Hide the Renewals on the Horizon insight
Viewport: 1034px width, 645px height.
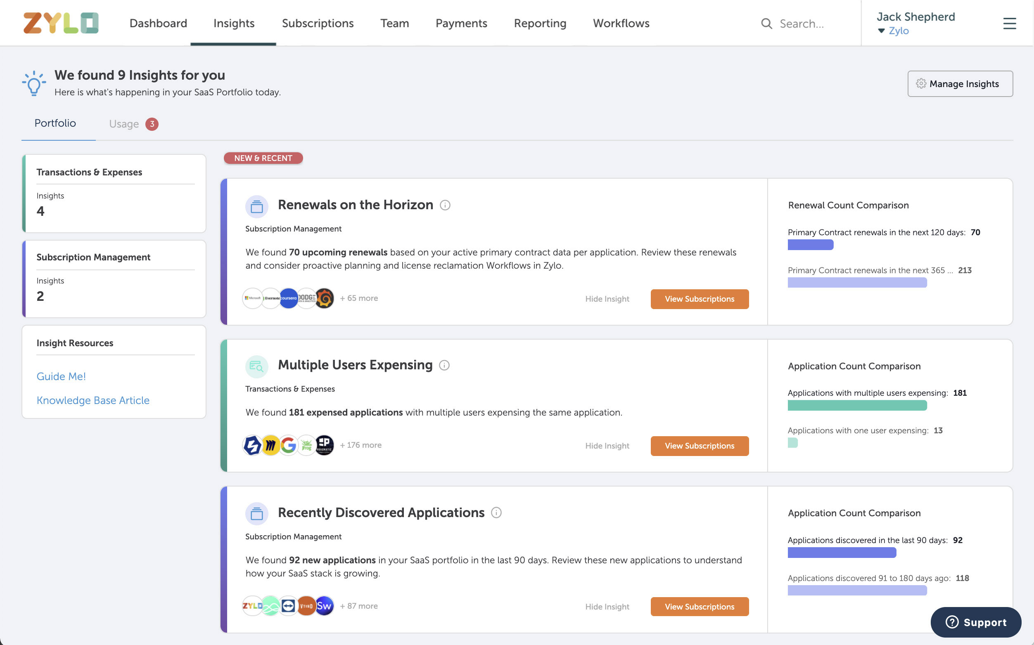[607, 299]
